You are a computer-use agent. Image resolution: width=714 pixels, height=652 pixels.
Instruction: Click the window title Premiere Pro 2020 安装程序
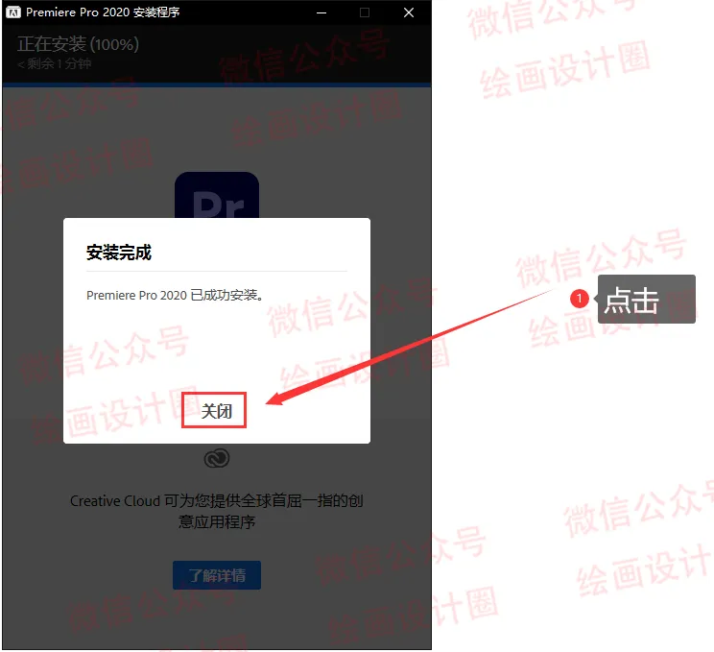point(103,12)
